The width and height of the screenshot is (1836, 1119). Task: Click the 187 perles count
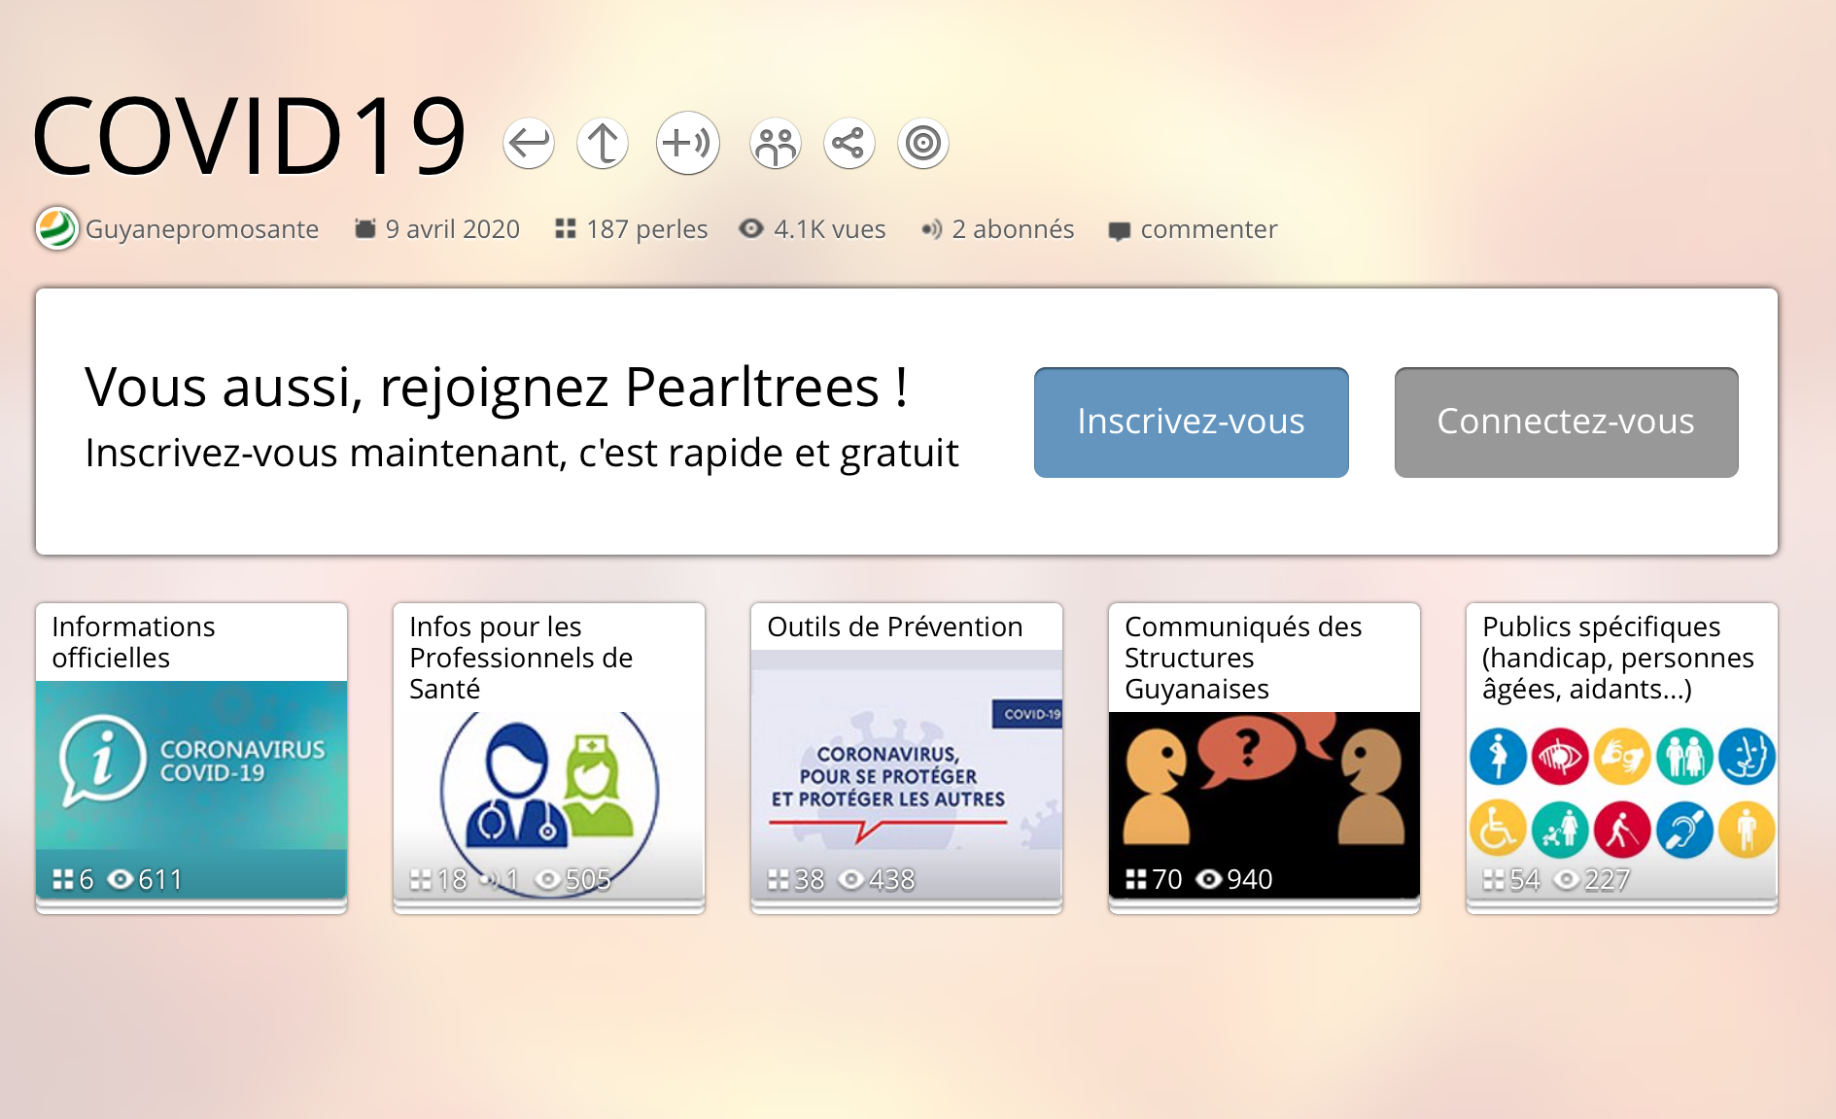pyautogui.click(x=647, y=229)
